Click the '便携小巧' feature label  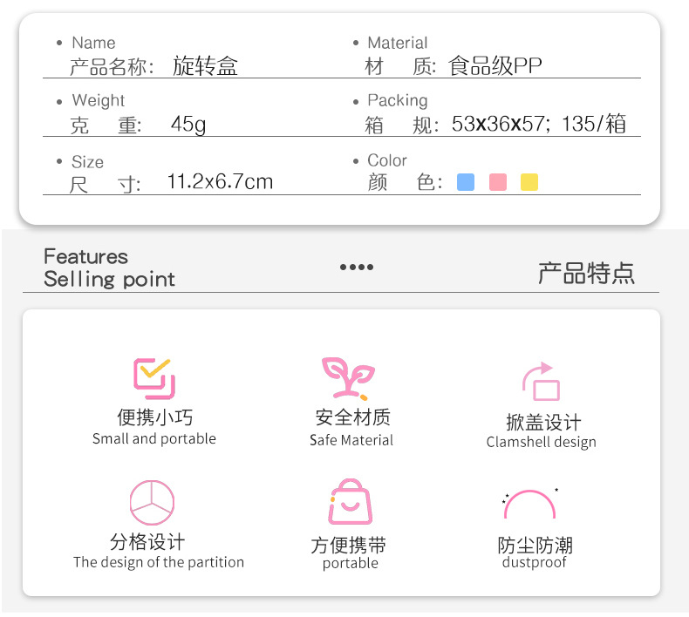154,417
